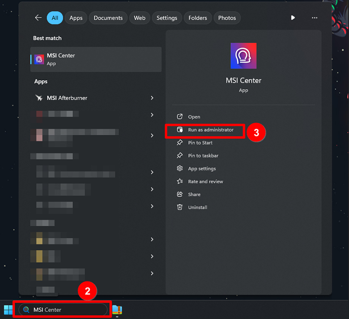This screenshot has height=319, width=349.
Task: Click Run as administrator
Action: pos(211,130)
